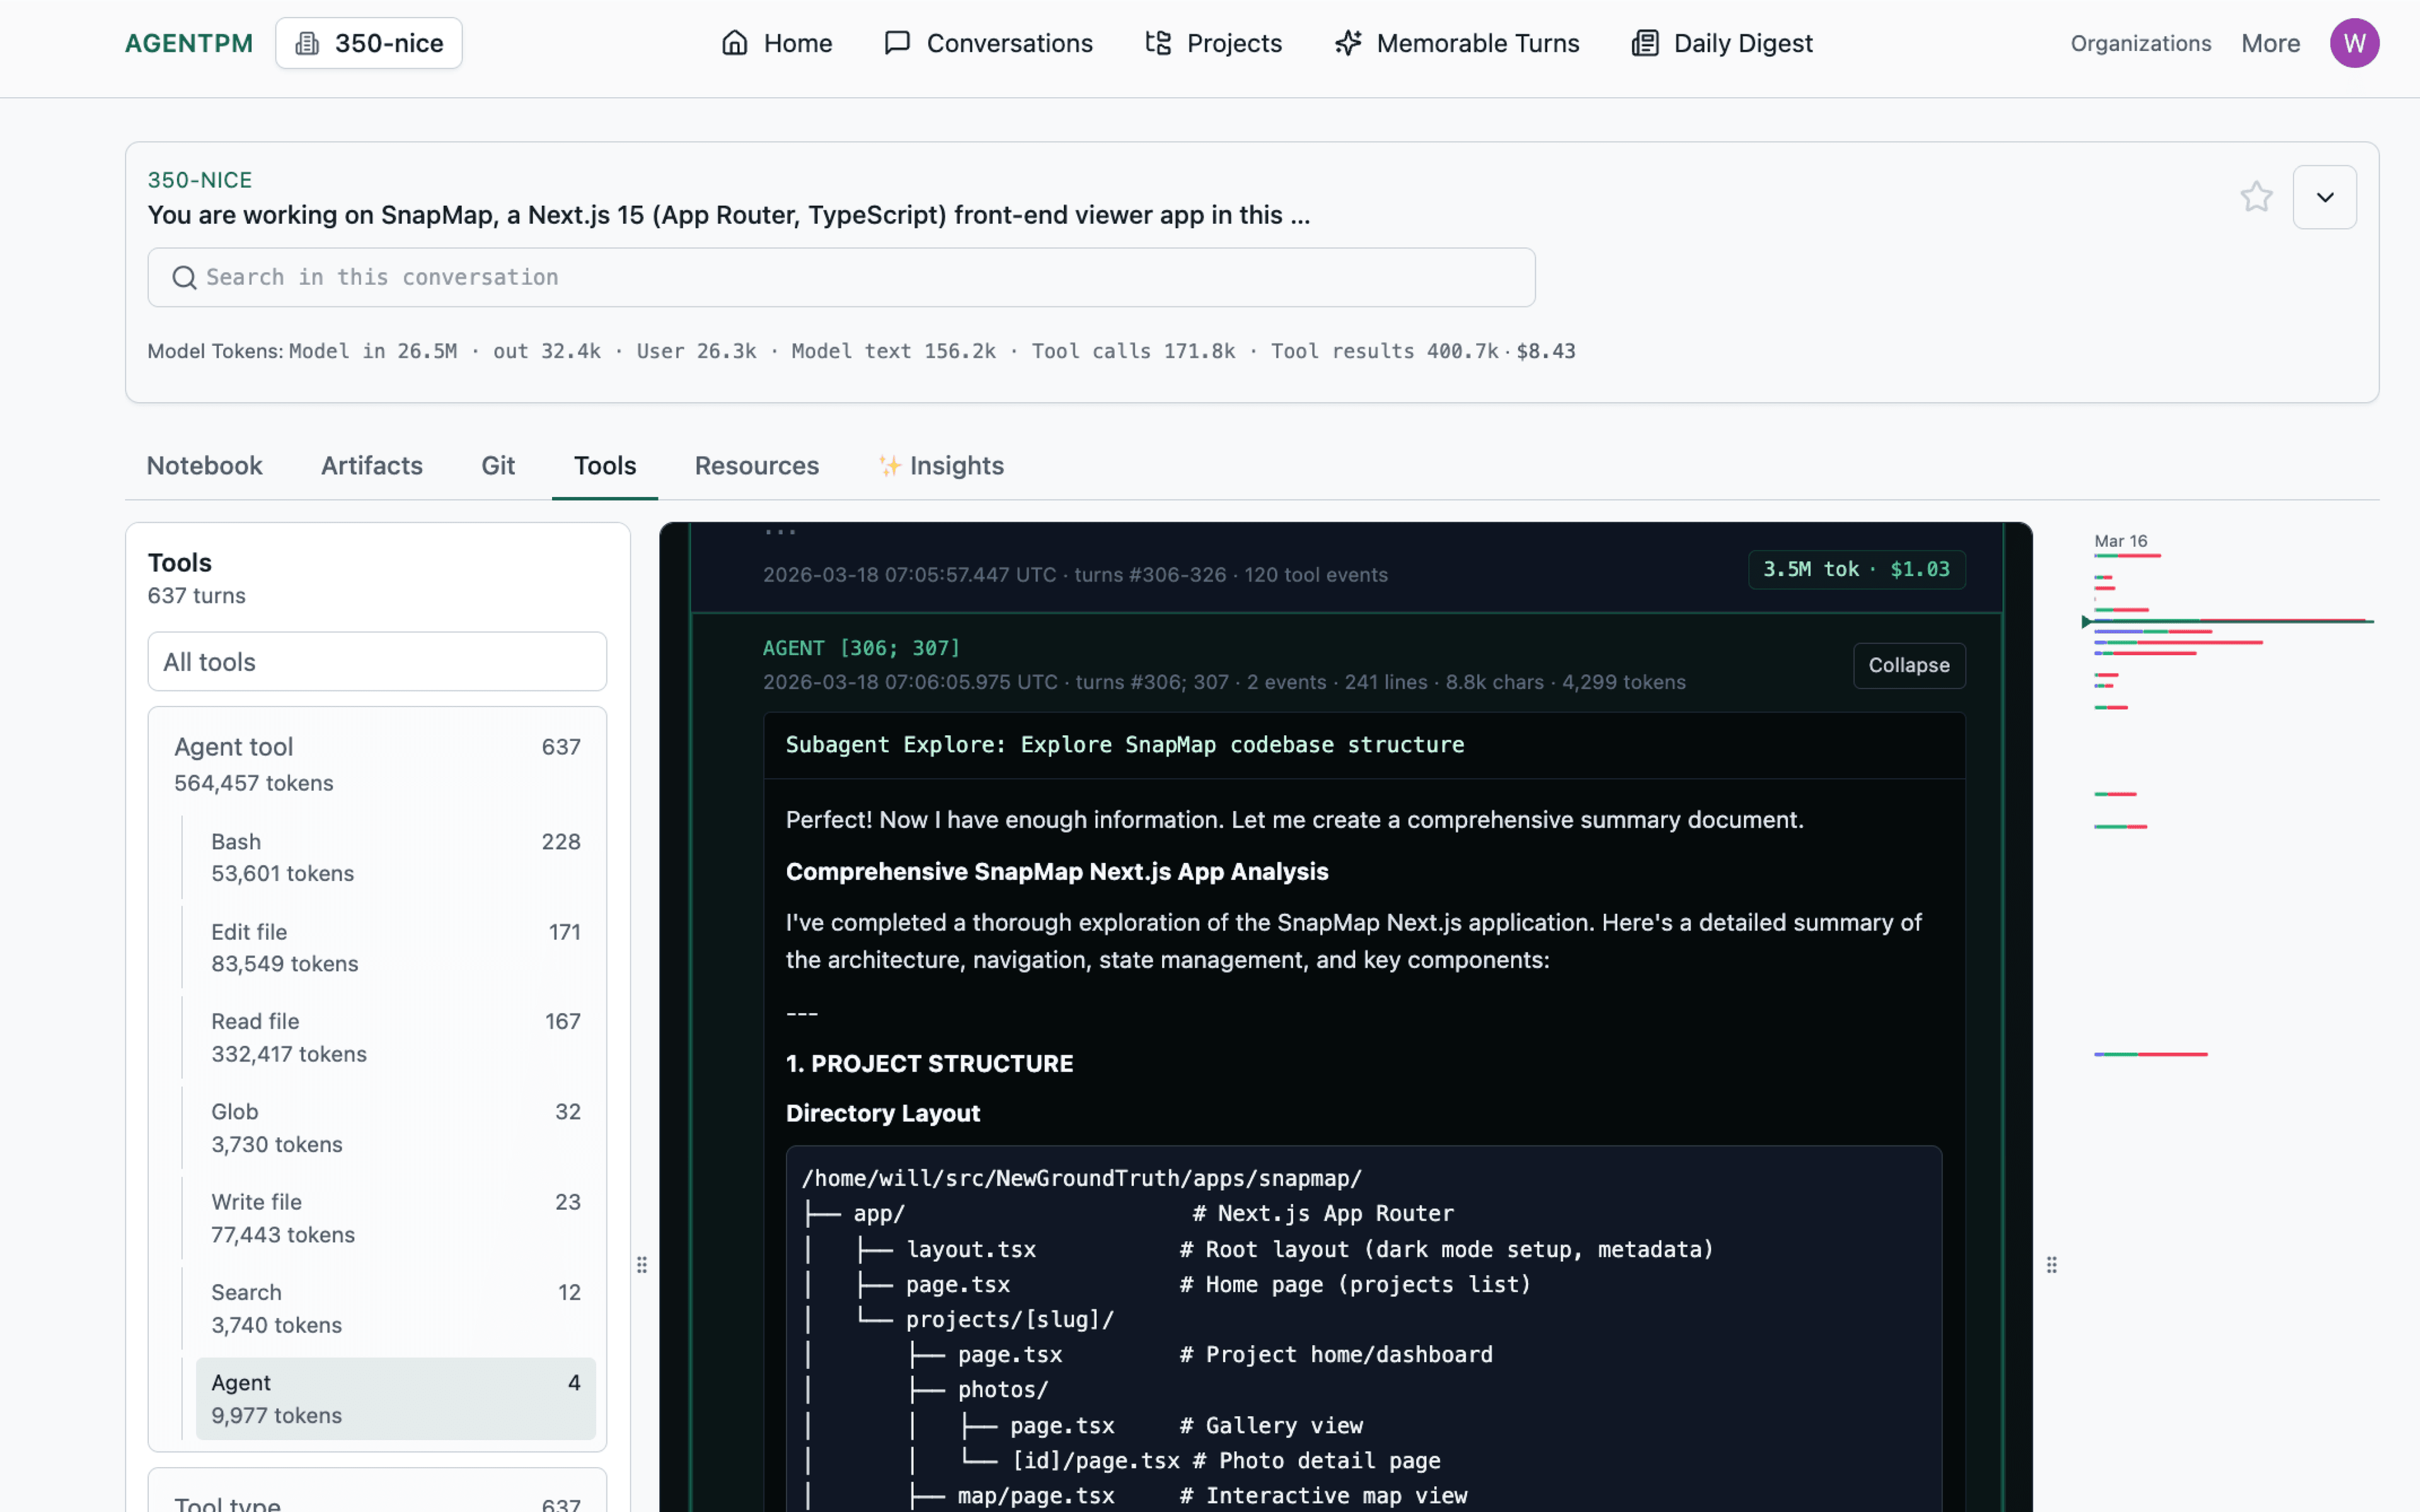
Task: Switch to the Resources tab
Action: 757,465
